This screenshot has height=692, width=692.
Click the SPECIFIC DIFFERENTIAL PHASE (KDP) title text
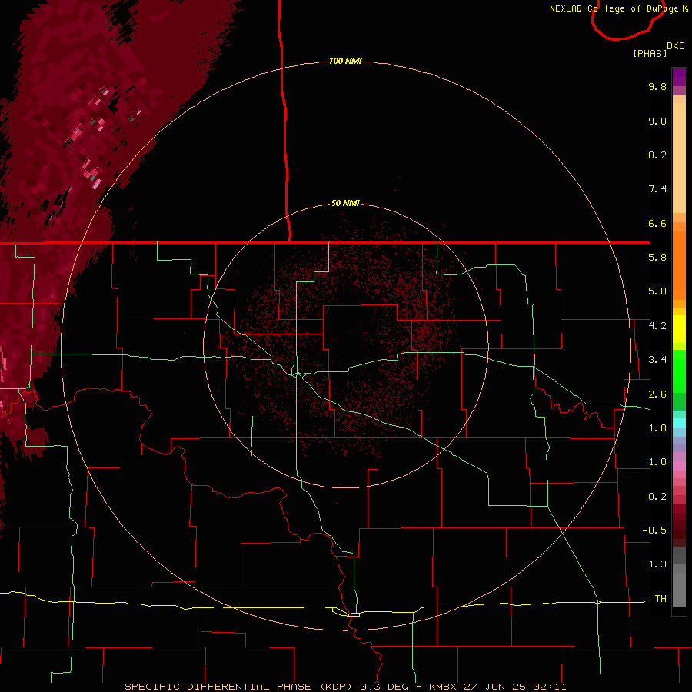[238, 687]
